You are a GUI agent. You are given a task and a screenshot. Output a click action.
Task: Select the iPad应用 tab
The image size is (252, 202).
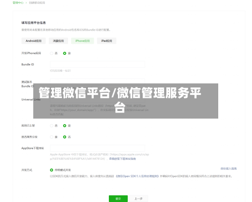coord(106,41)
